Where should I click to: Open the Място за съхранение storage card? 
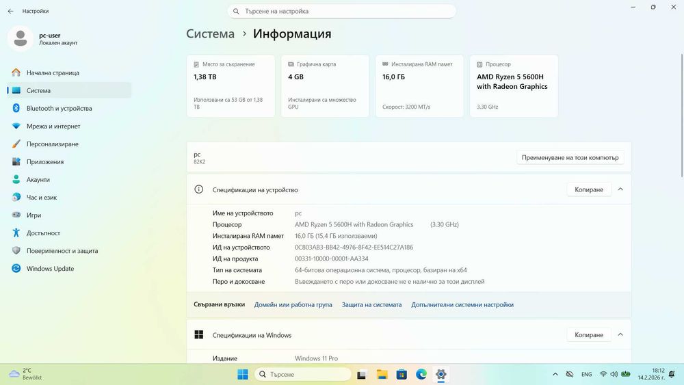point(231,86)
